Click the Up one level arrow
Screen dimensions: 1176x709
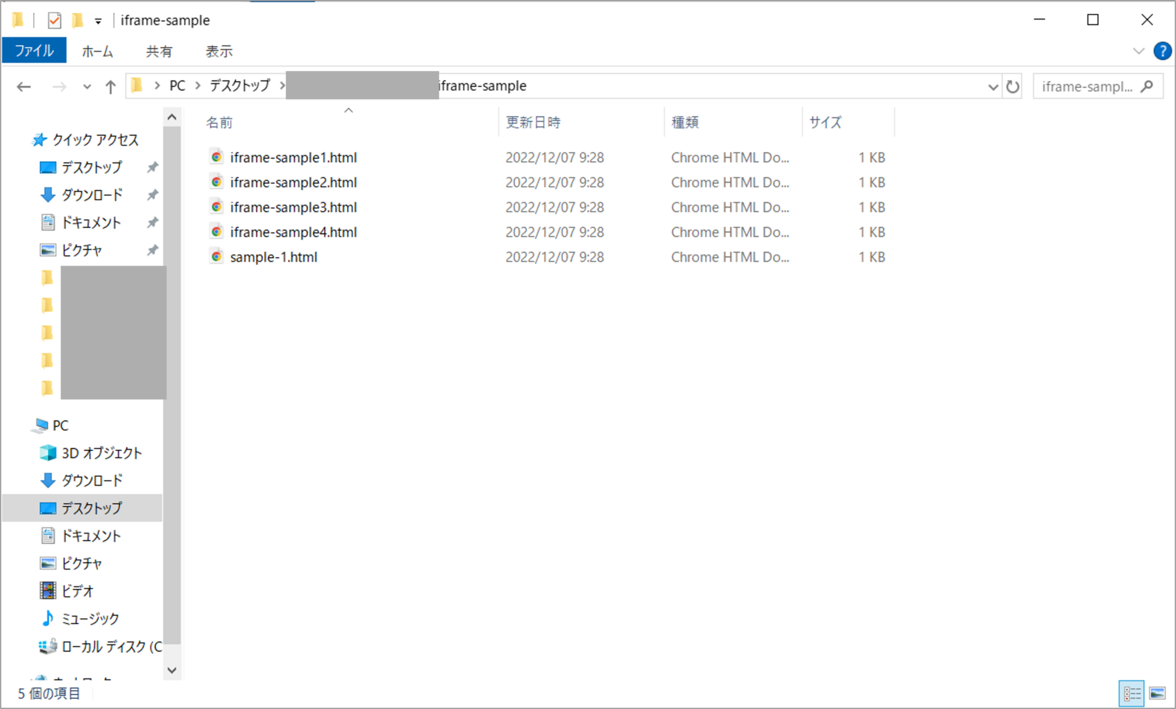click(110, 86)
